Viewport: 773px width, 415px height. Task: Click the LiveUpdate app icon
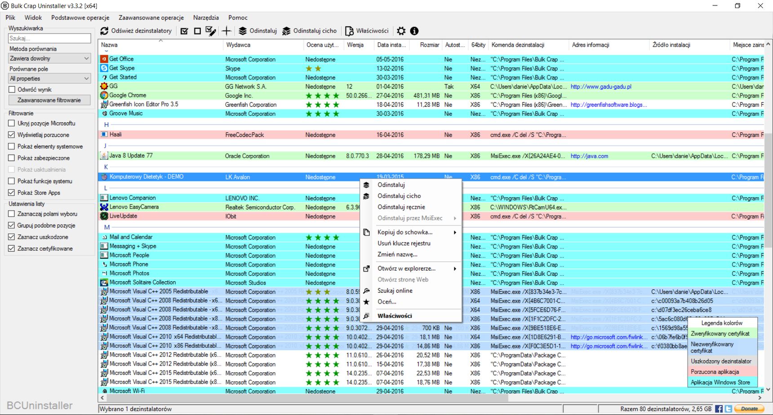[x=104, y=216]
